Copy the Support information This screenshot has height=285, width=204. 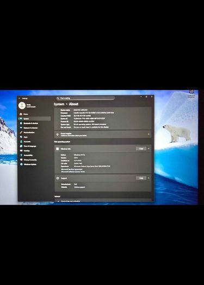(141, 178)
